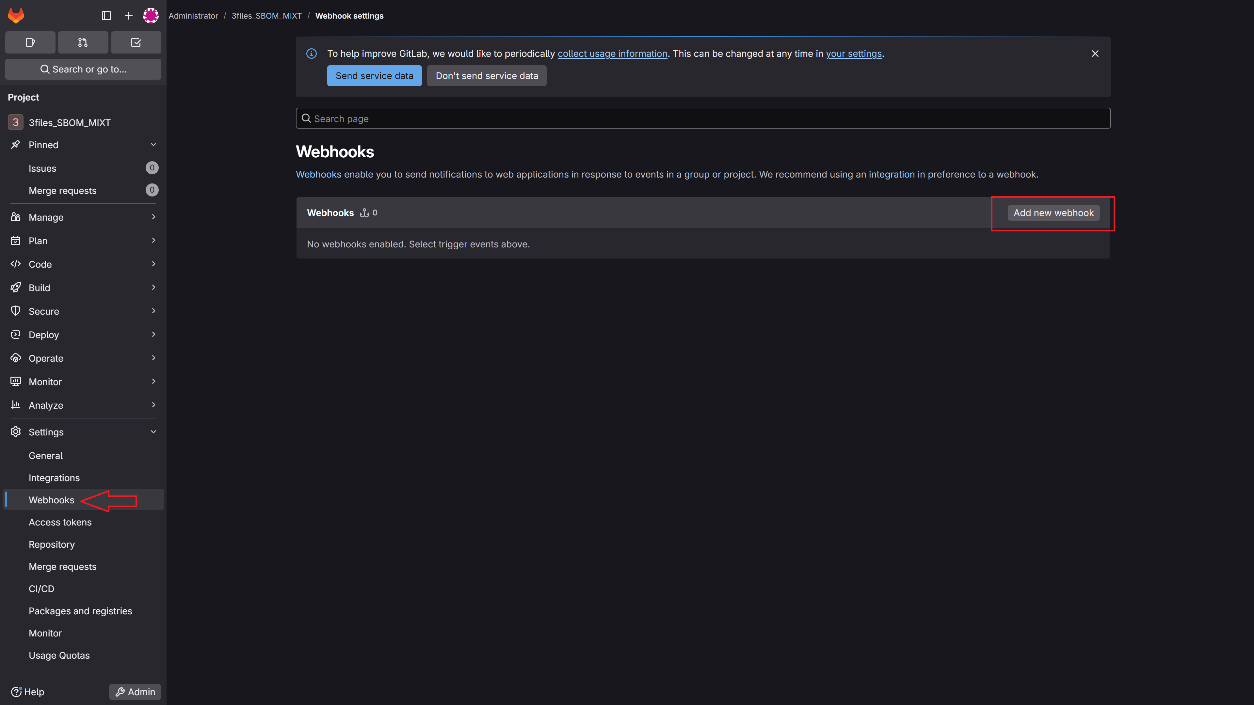1254x705 pixels.
Task: Open the user avatar menu
Action: (x=151, y=16)
